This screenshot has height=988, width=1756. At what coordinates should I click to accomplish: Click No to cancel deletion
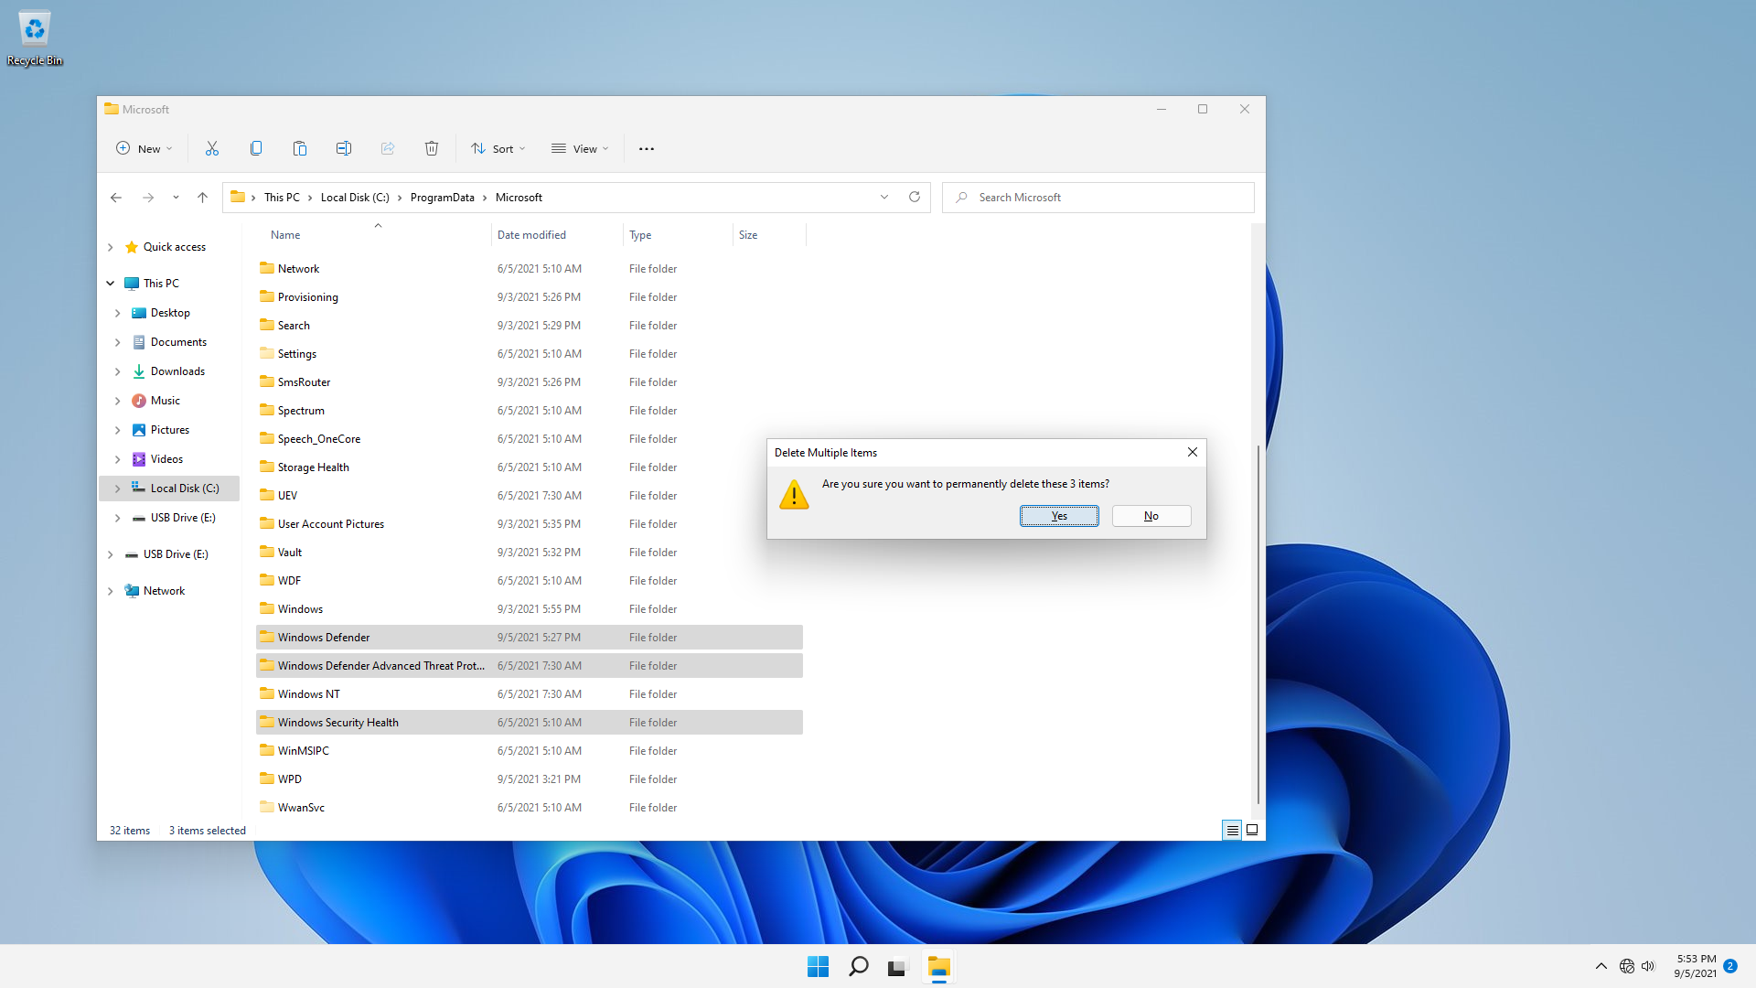pyautogui.click(x=1151, y=515)
